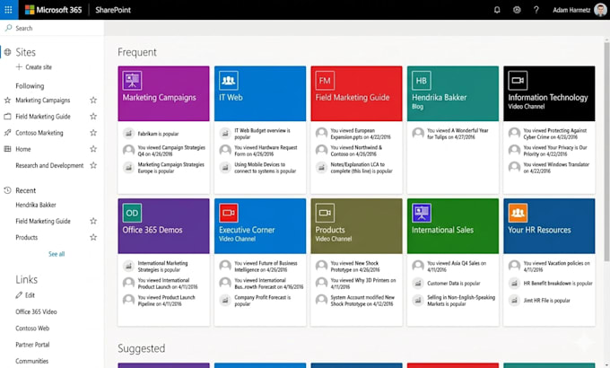Click the search magnifier icon
Viewport: 610px width, 368px height.
point(8,28)
